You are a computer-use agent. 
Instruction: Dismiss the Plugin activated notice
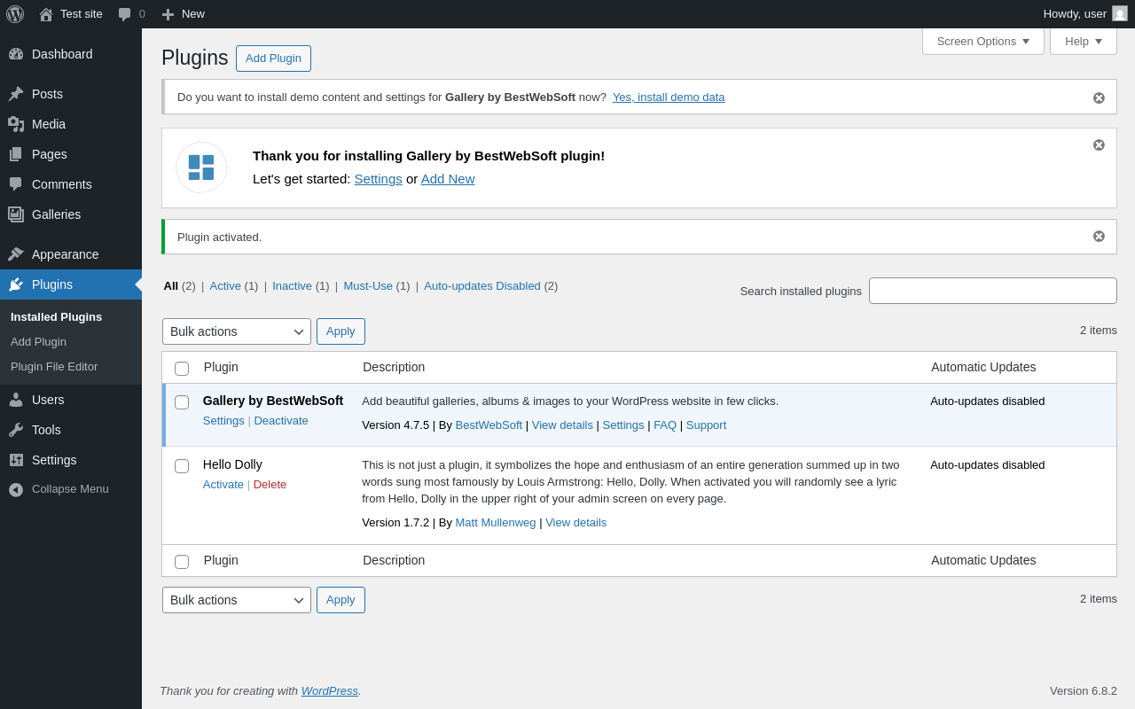pos(1099,237)
